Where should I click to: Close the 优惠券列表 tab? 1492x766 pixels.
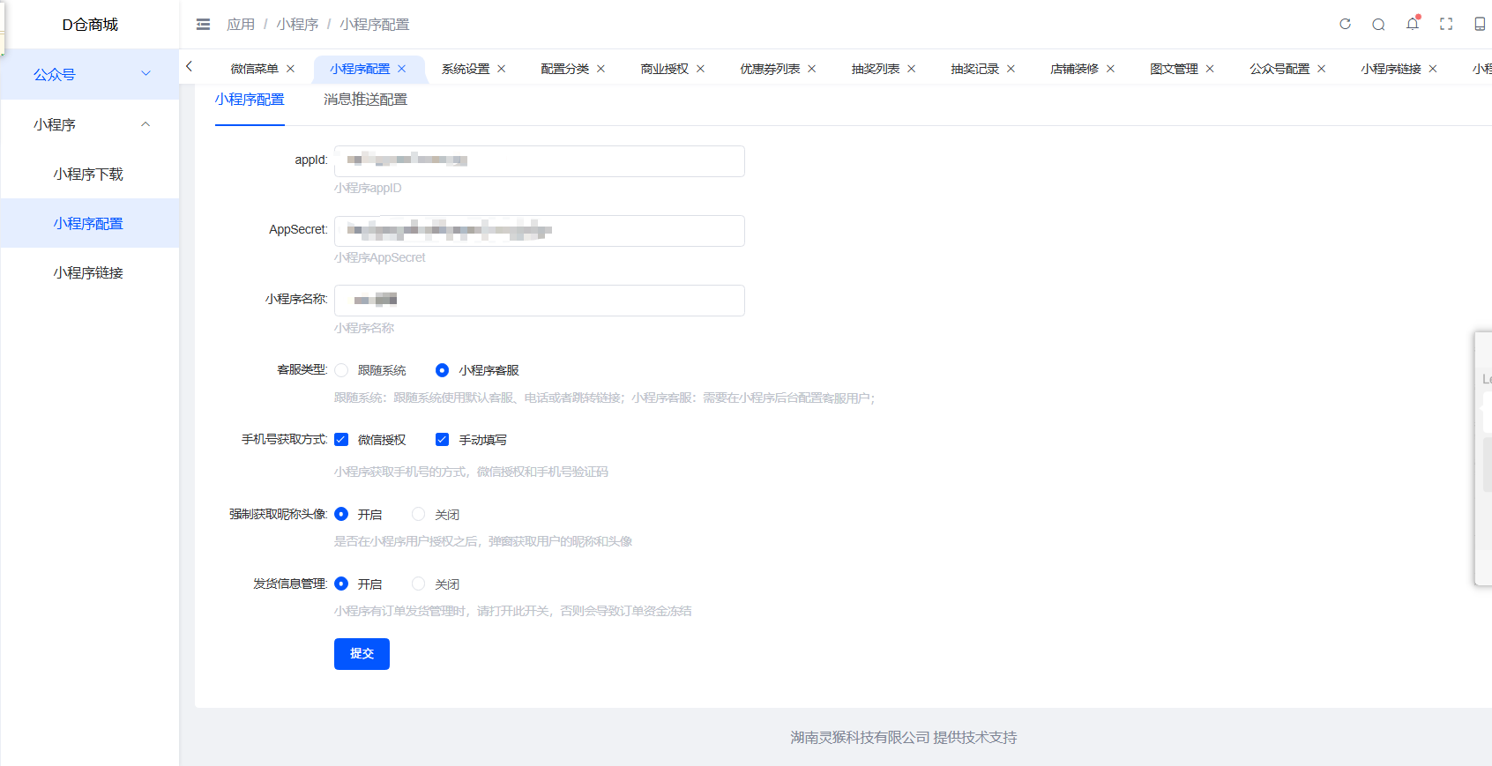(812, 69)
